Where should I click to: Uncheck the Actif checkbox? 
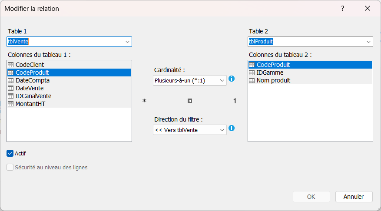coord(10,153)
